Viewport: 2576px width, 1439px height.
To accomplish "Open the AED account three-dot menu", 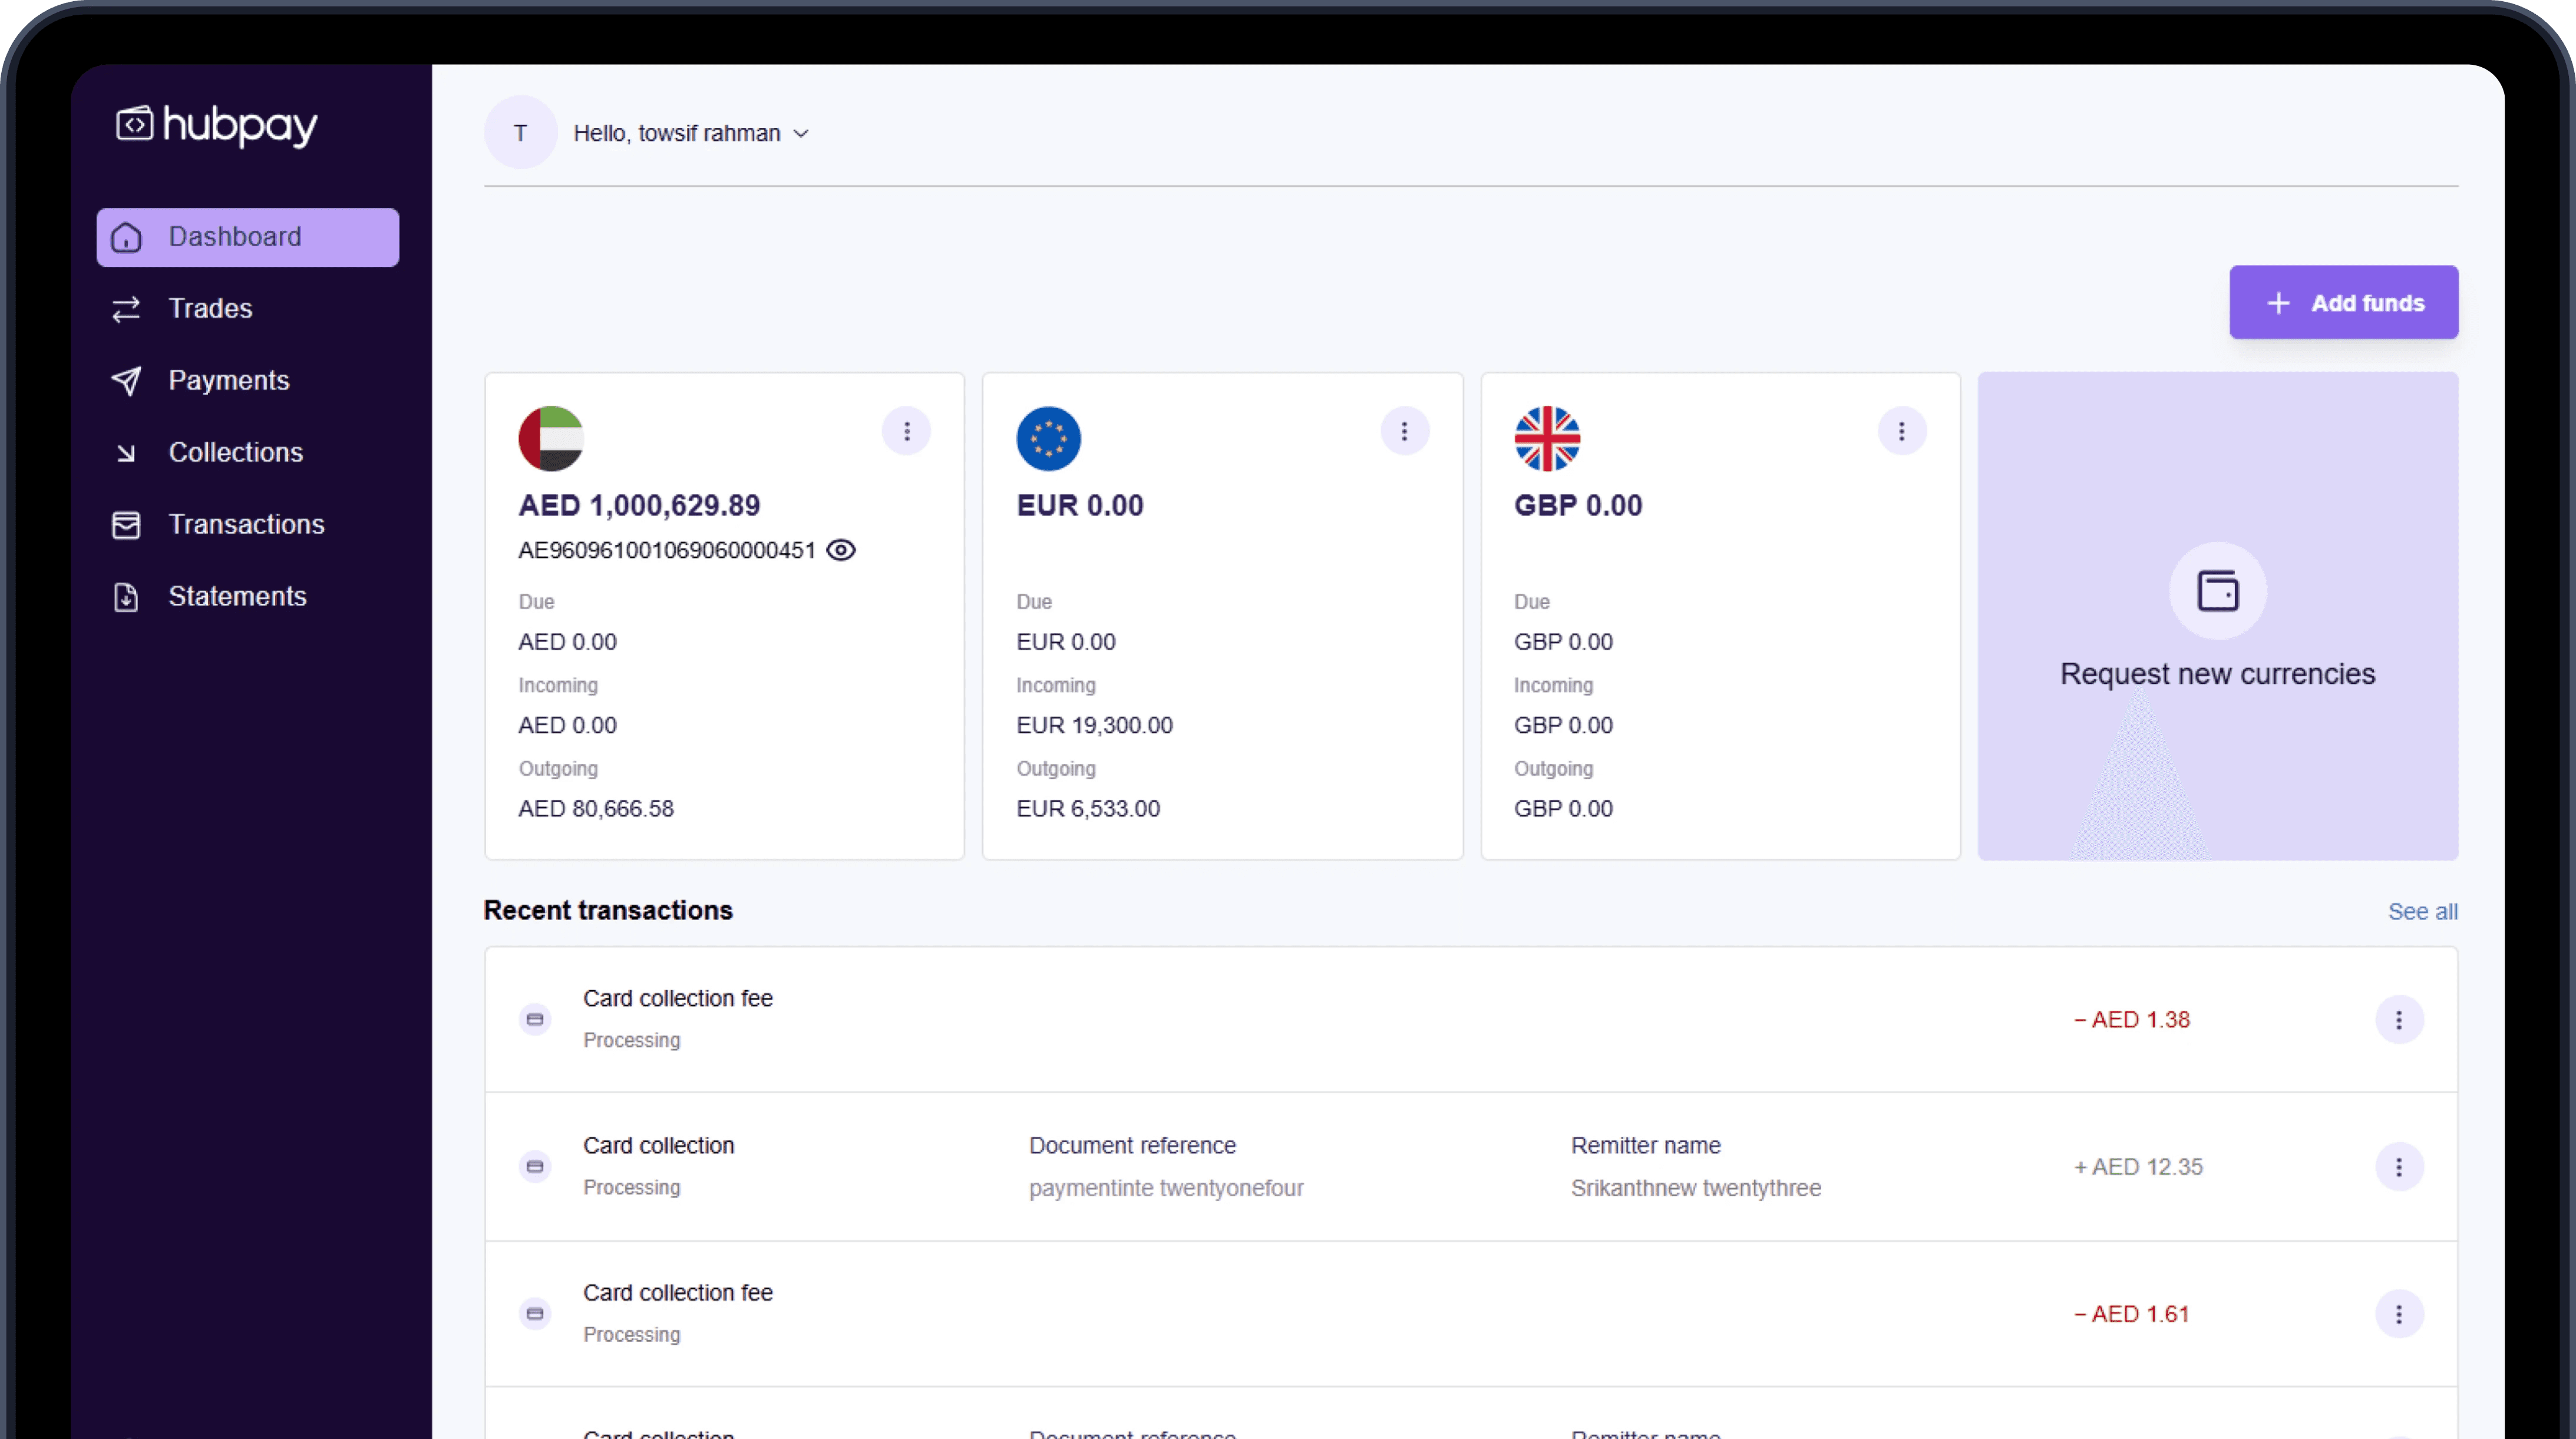I will pos(906,431).
